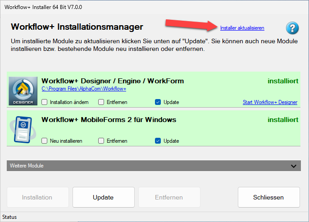Click the Installer aktualisieren link
Screen dimensions: 309x222
(242, 28)
